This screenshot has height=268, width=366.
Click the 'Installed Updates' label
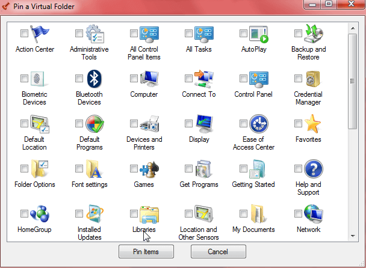pyautogui.click(x=90, y=233)
